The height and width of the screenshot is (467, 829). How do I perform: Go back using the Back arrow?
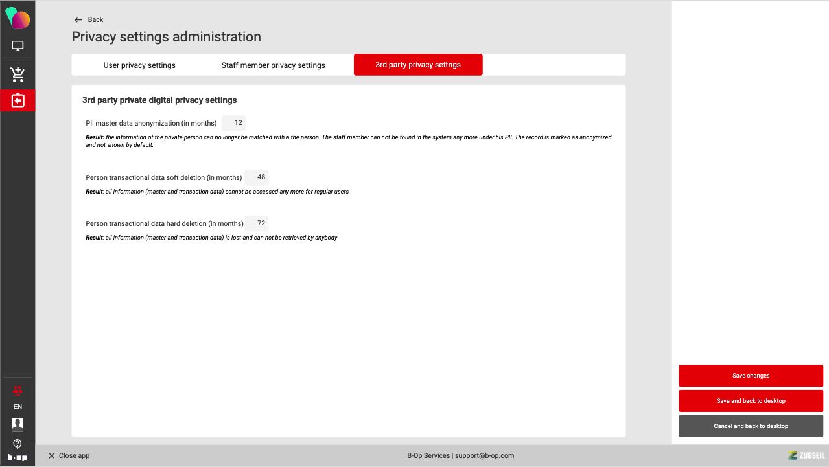[89, 19]
